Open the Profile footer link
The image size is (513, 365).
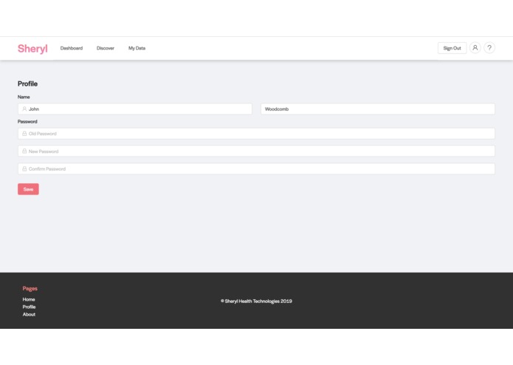pos(29,307)
